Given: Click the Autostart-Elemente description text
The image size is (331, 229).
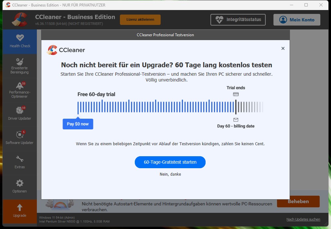Looking at the screenshot, I should click(x=177, y=207).
